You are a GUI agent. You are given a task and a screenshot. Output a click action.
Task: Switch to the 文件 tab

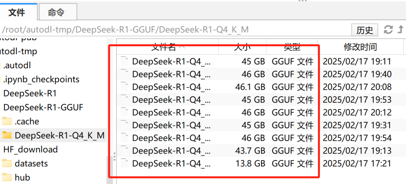click(18, 12)
